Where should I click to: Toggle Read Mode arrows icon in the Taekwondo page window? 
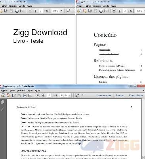(77, 95)
